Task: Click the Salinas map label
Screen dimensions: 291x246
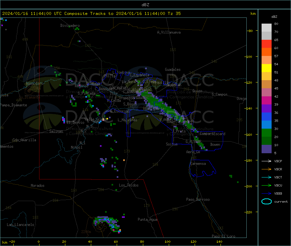Action: [56, 131]
